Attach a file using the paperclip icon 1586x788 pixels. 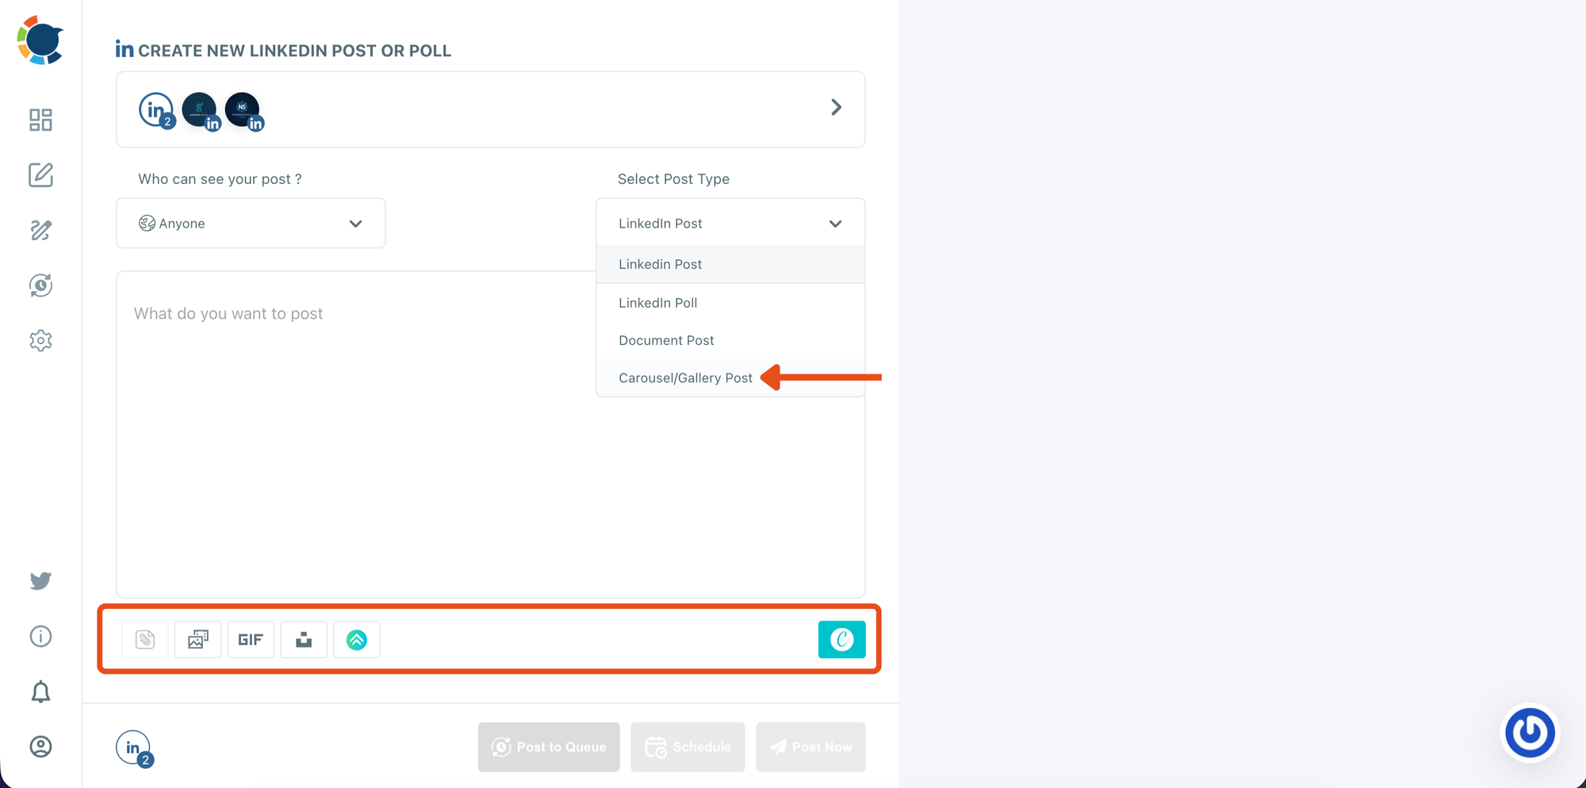tap(144, 639)
